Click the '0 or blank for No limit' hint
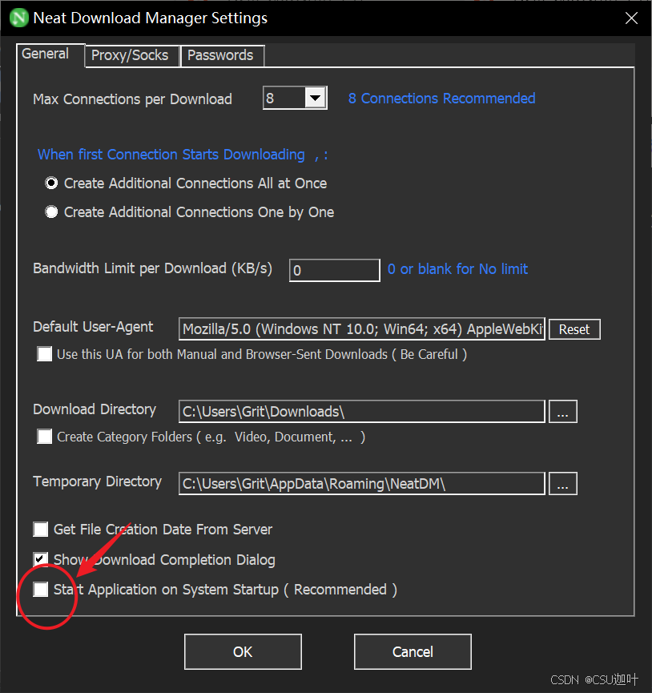652x693 pixels. 457,269
